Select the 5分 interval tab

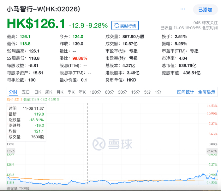147,92
